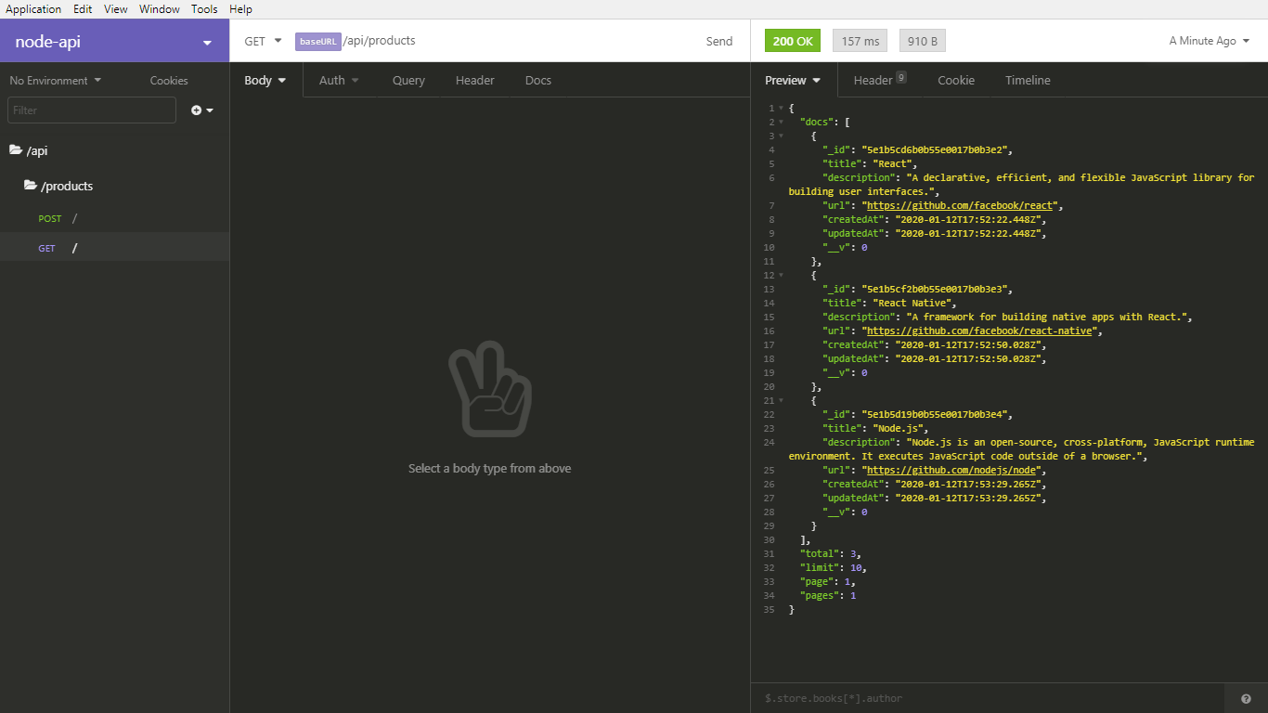Click the header count badge 9
This screenshot has height=713, width=1268.
pos(901,77)
